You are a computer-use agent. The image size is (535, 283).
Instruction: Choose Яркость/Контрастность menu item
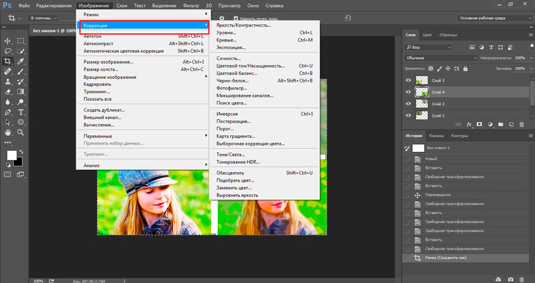point(244,25)
